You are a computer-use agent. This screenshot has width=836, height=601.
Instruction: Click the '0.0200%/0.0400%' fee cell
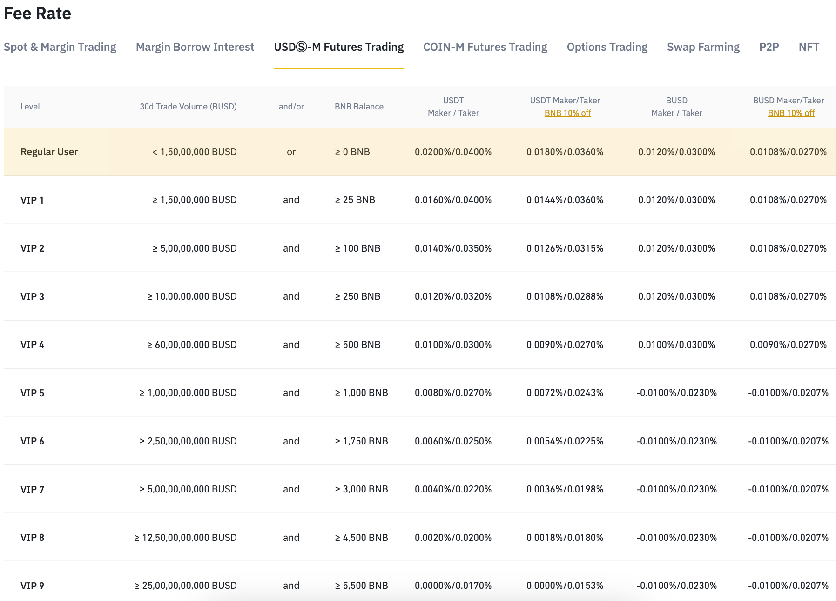453,152
